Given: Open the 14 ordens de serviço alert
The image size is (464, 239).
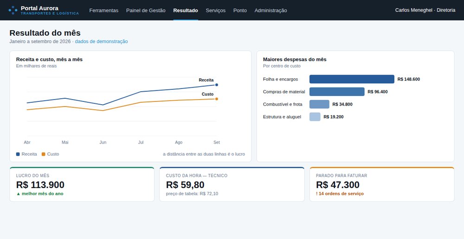Looking at the screenshot, I should 340,194.
